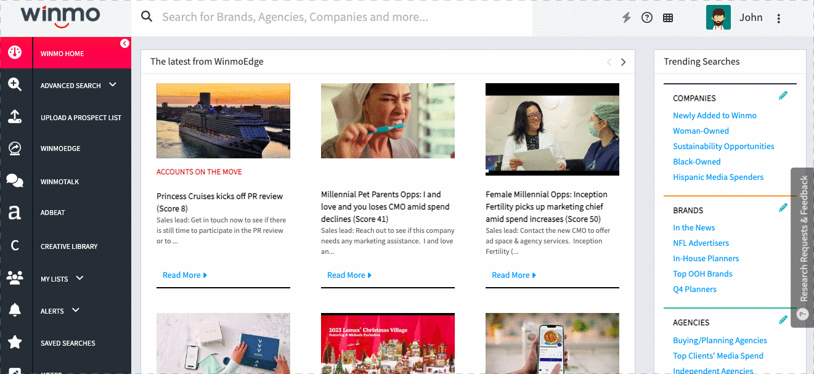814x374 pixels.
Task: Click the Advanced Search magnifier sidebar icon
Action: pyautogui.click(x=15, y=85)
